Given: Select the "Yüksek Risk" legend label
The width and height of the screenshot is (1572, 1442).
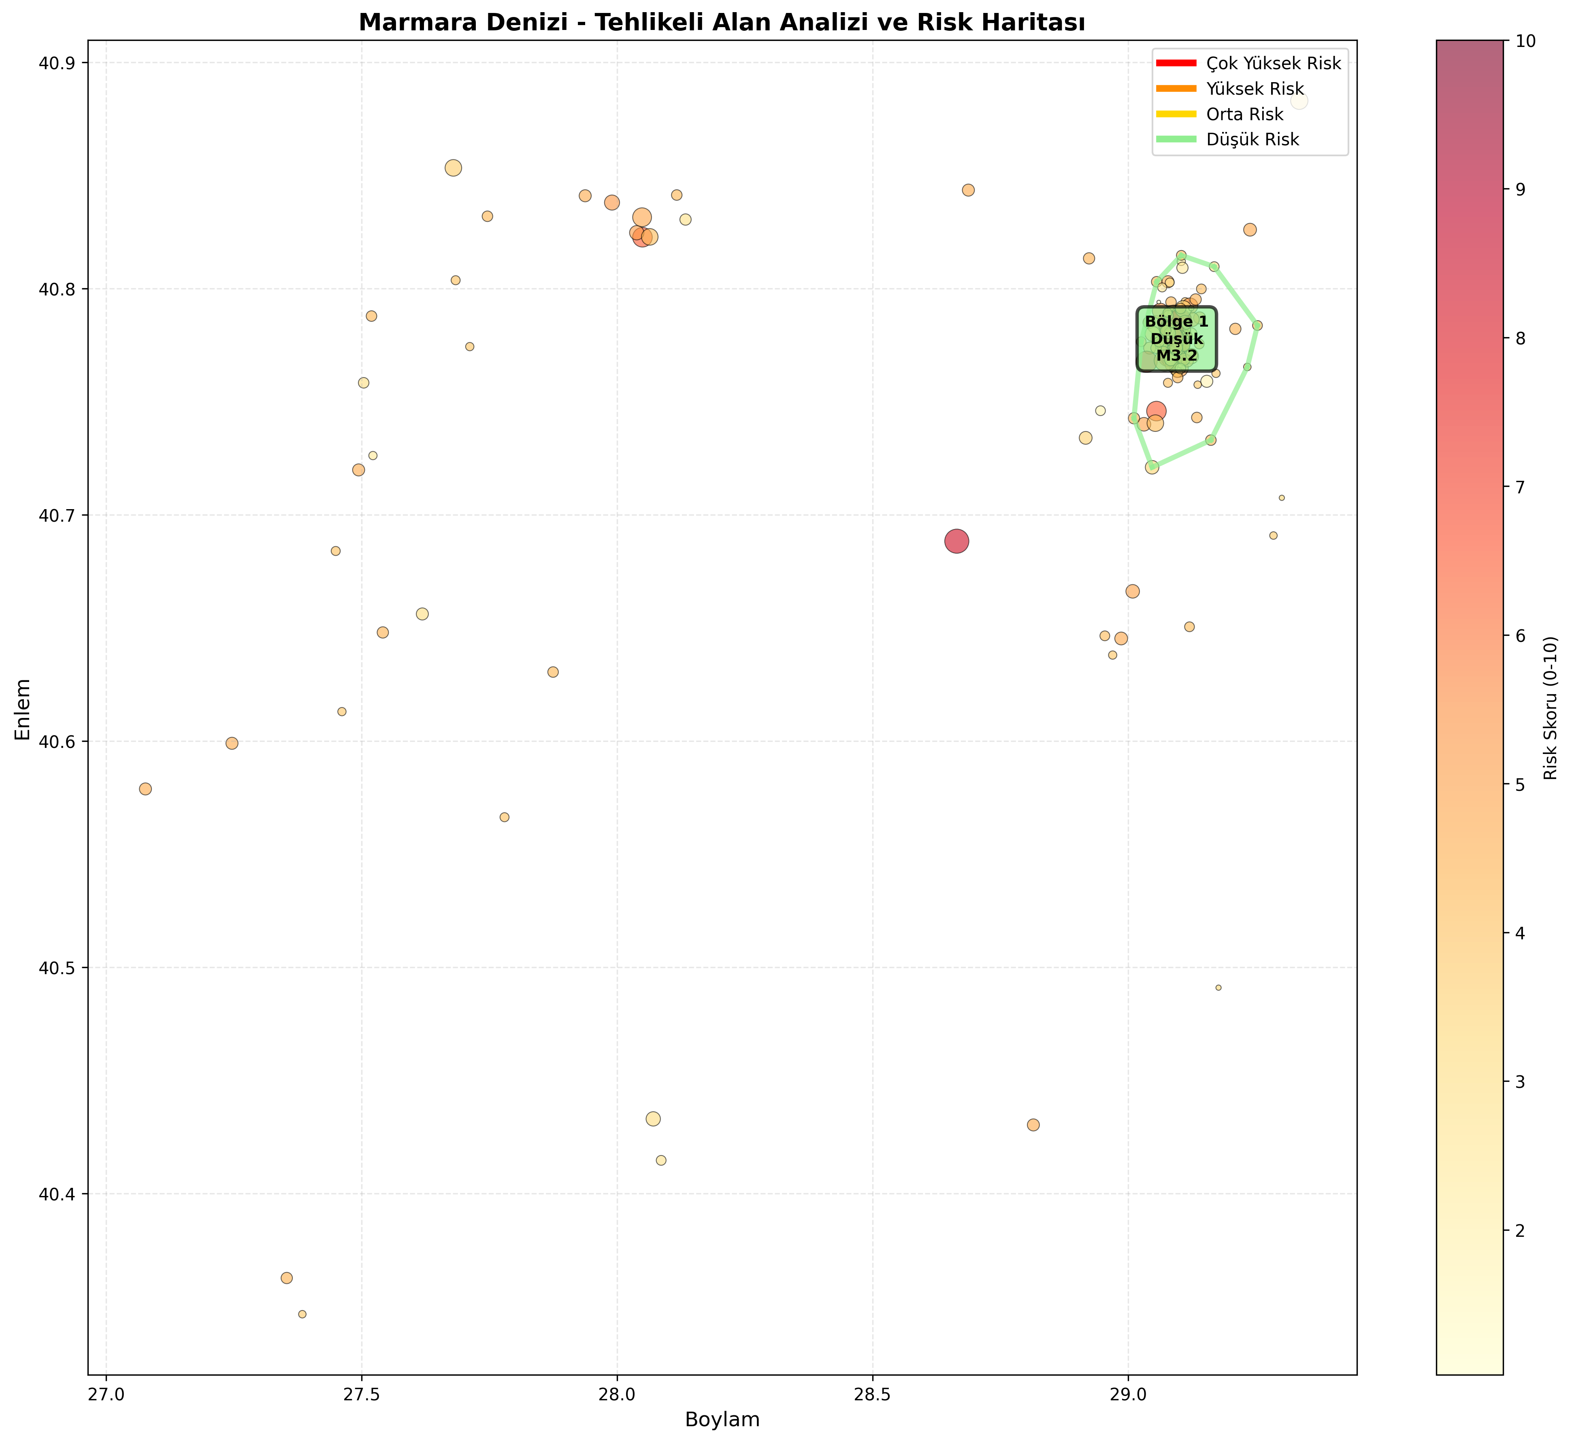Looking at the screenshot, I should coord(1255,89).
